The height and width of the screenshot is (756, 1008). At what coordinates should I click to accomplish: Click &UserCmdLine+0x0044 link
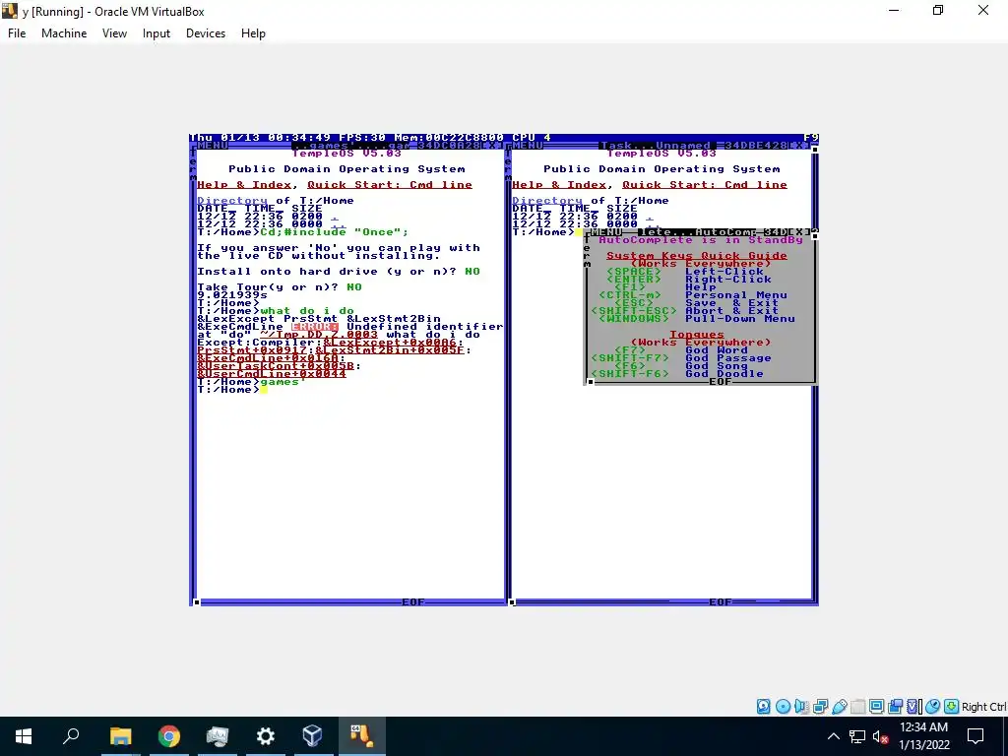click(272, 373)
